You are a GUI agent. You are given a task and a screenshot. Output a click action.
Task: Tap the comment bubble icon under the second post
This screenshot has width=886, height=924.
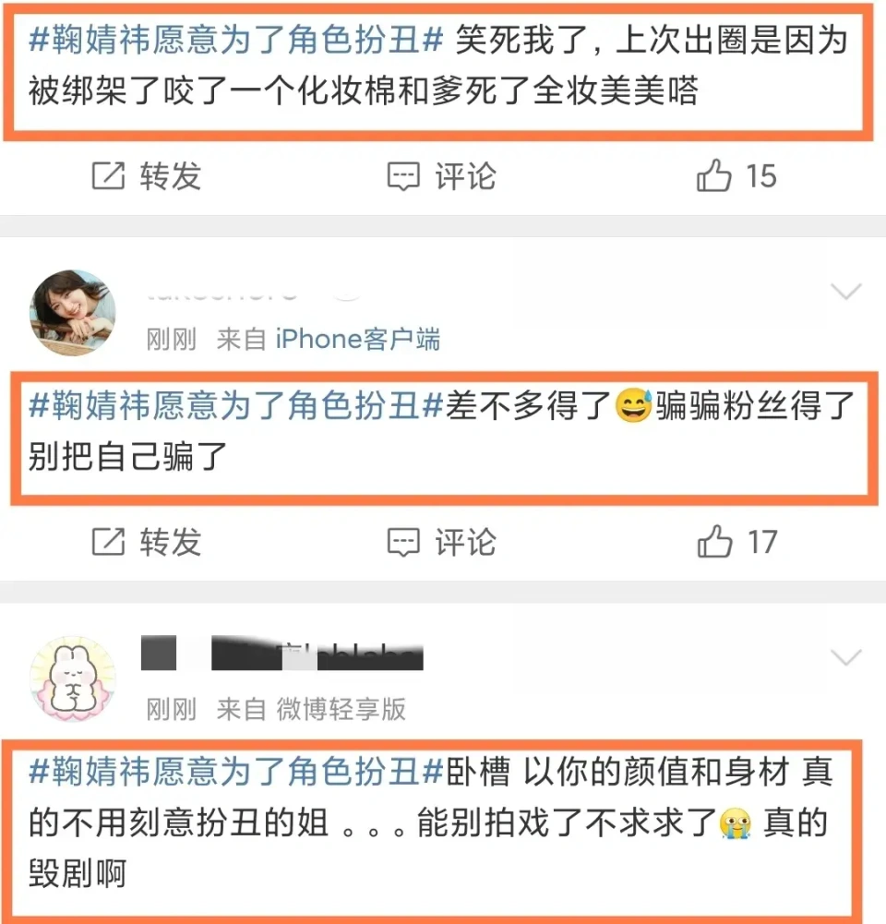click(x=403, y=542)
